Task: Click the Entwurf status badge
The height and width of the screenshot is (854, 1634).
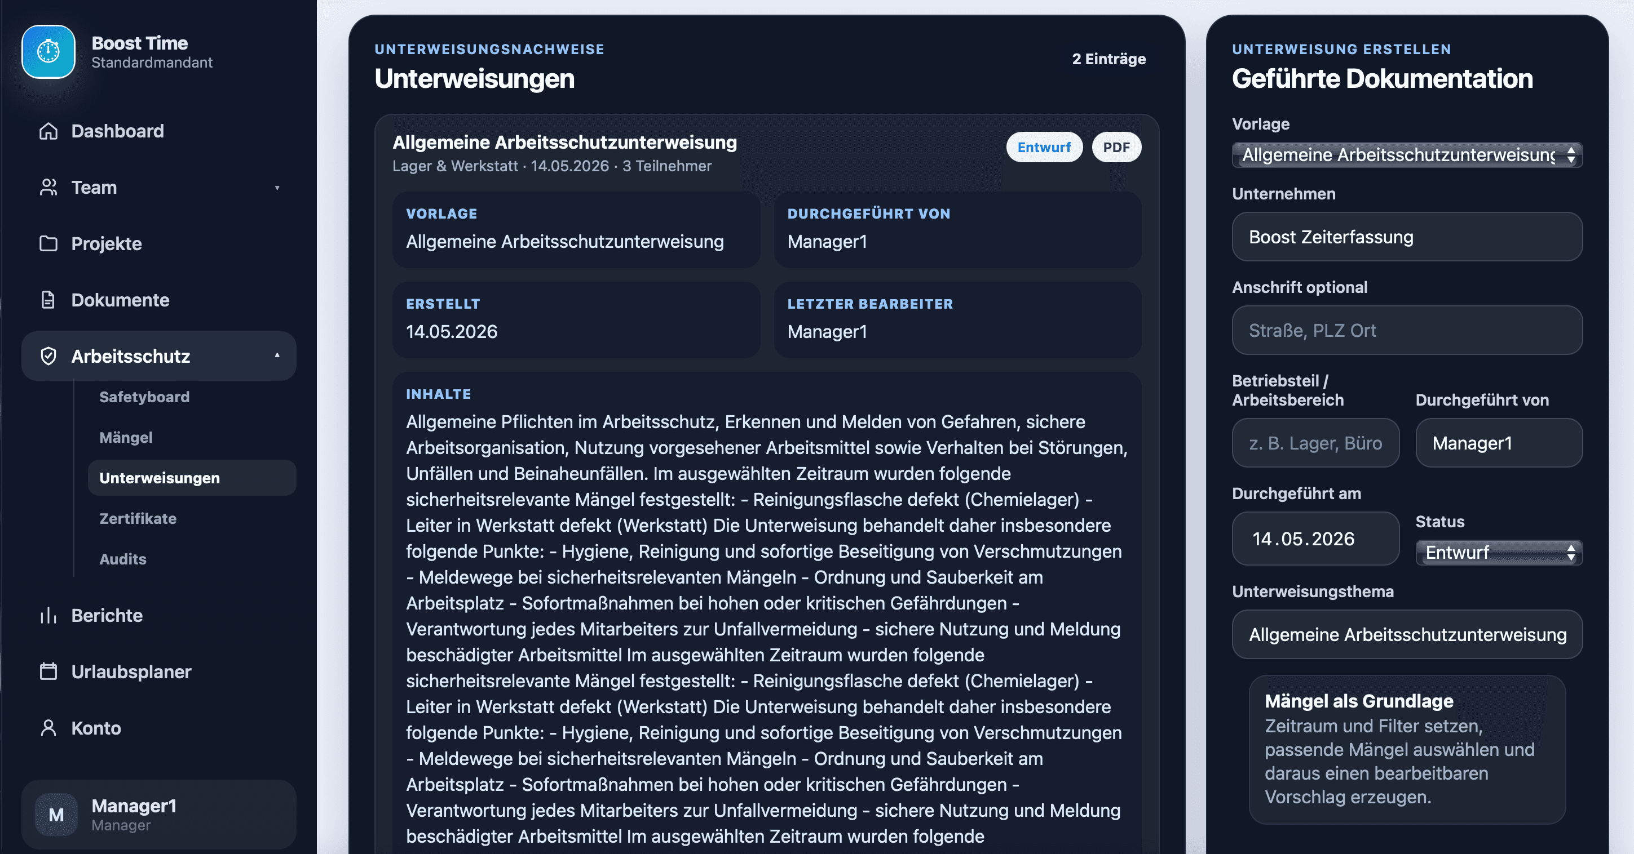Action: click(1044, 148)
